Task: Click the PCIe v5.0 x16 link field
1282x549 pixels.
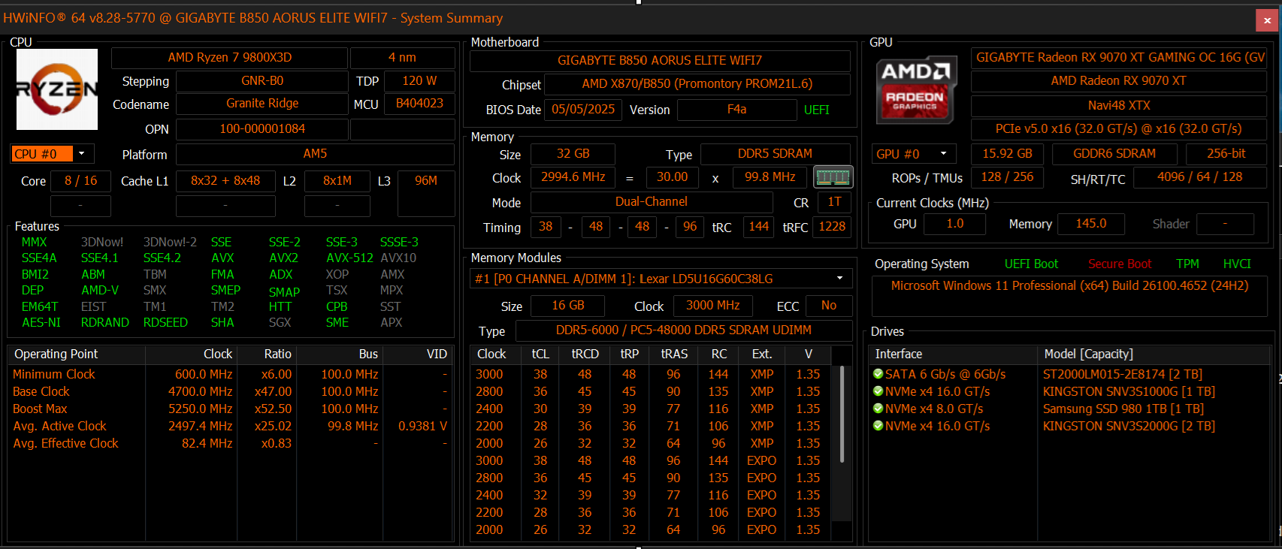Action: click(x=1119, y=129)
